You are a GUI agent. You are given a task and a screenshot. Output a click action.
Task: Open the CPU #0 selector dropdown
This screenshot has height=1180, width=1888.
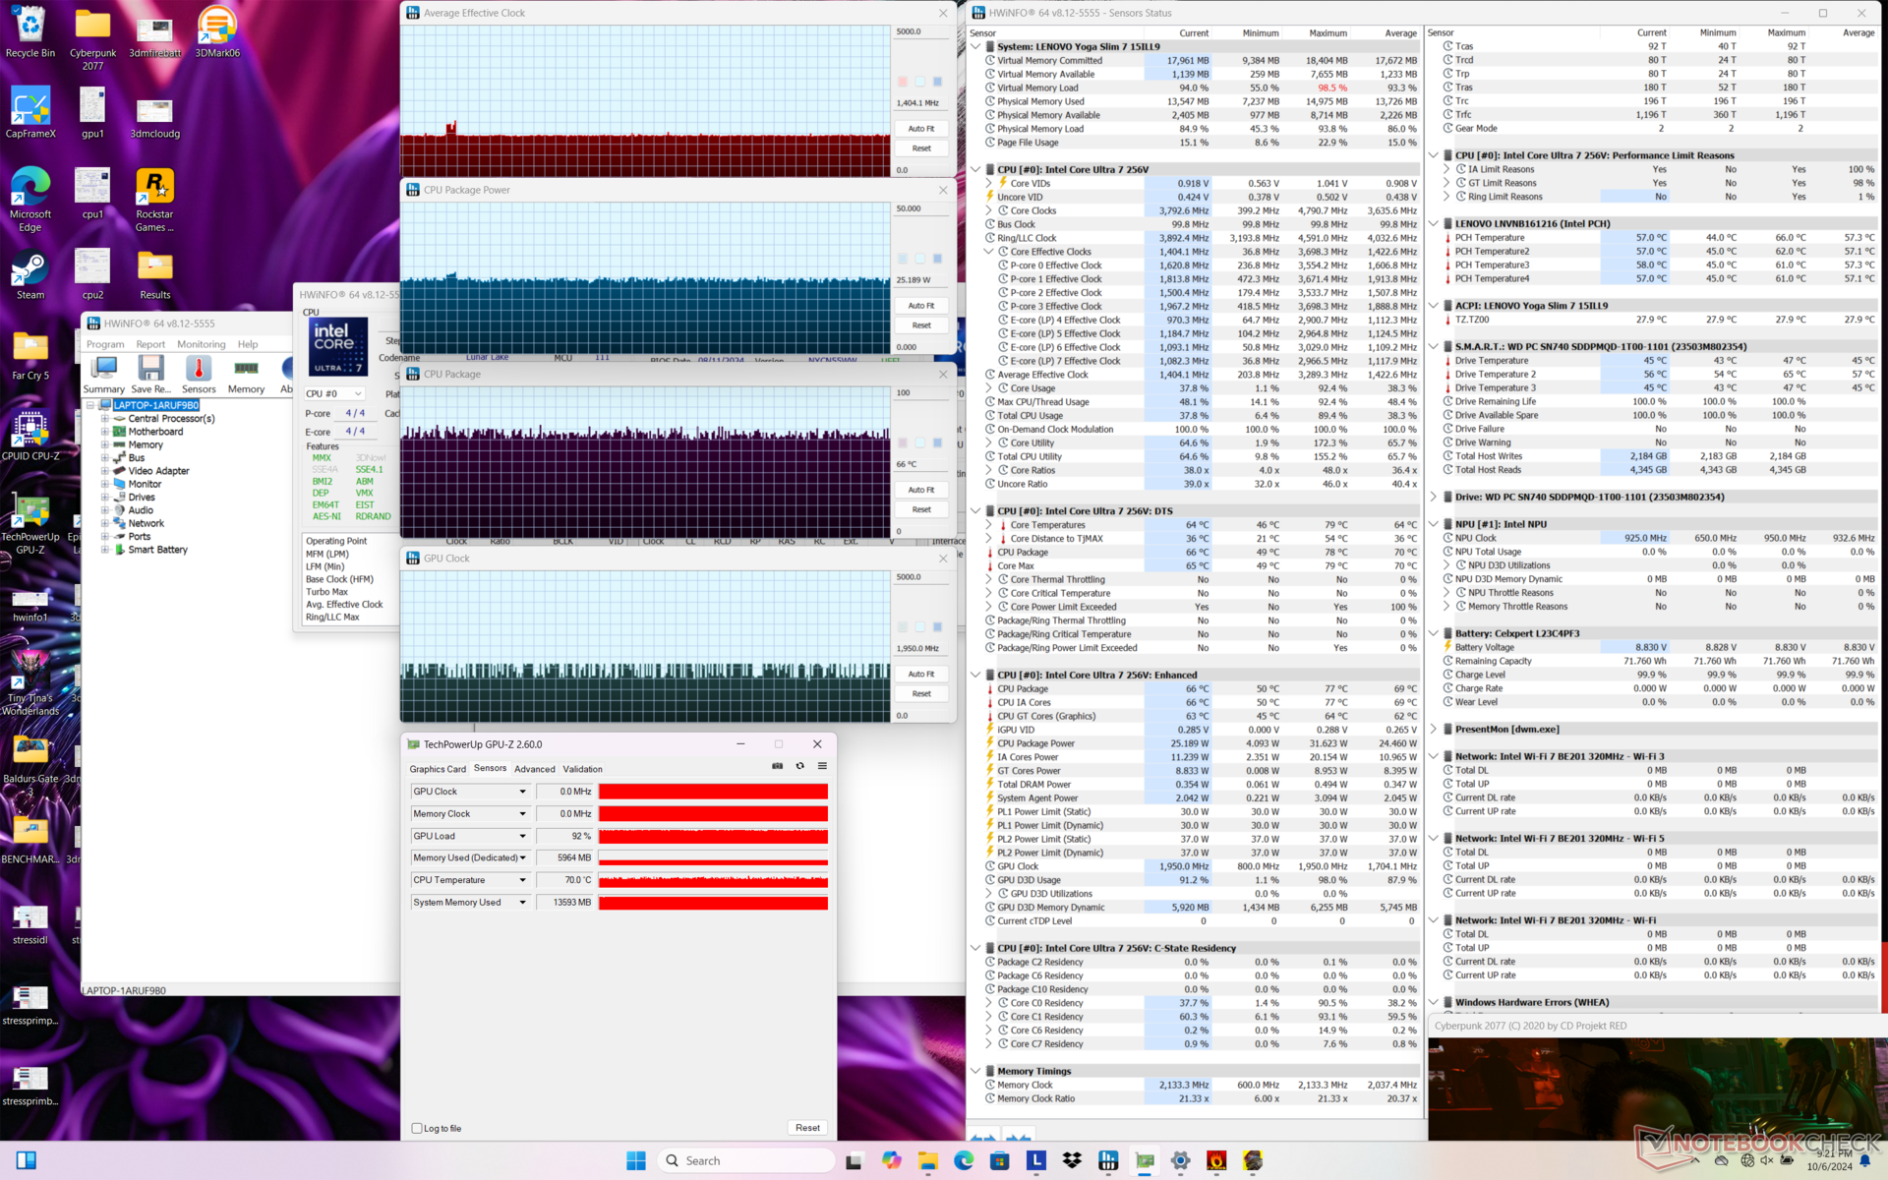click(334, 393)
